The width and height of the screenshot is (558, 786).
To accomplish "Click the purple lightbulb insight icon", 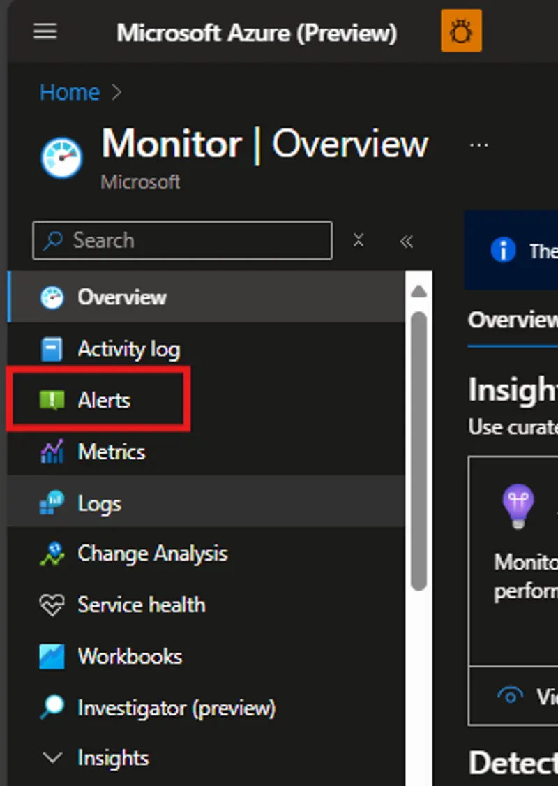I will [518, 506].
